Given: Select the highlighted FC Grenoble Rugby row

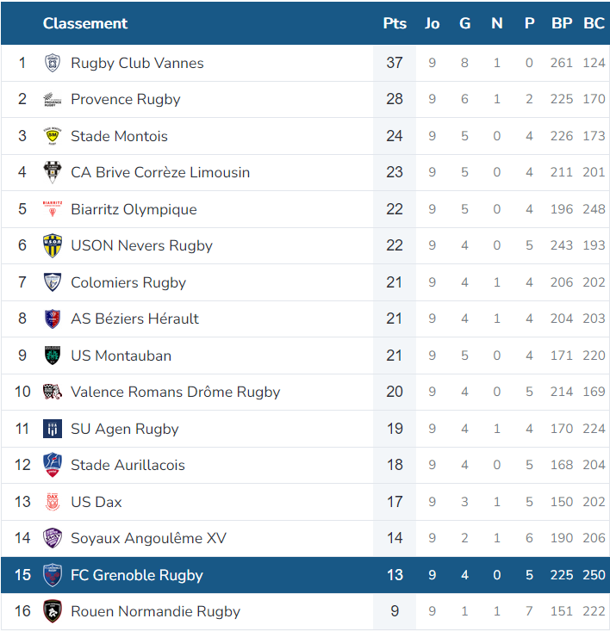Looking at the screenshot, I should point(305,575).
